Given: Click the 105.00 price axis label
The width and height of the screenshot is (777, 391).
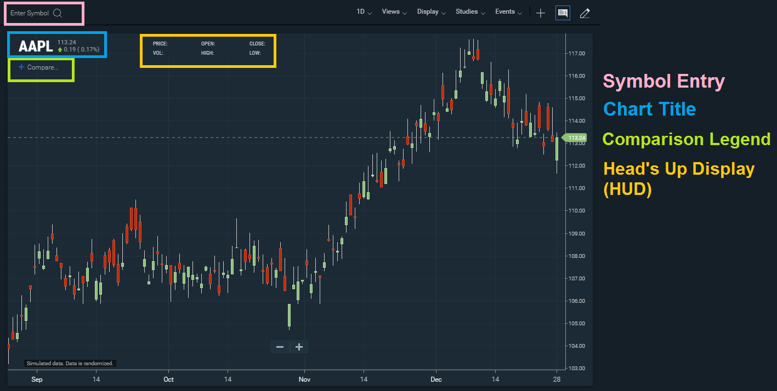Looking at the screenshot, I should tap(577, 323).
